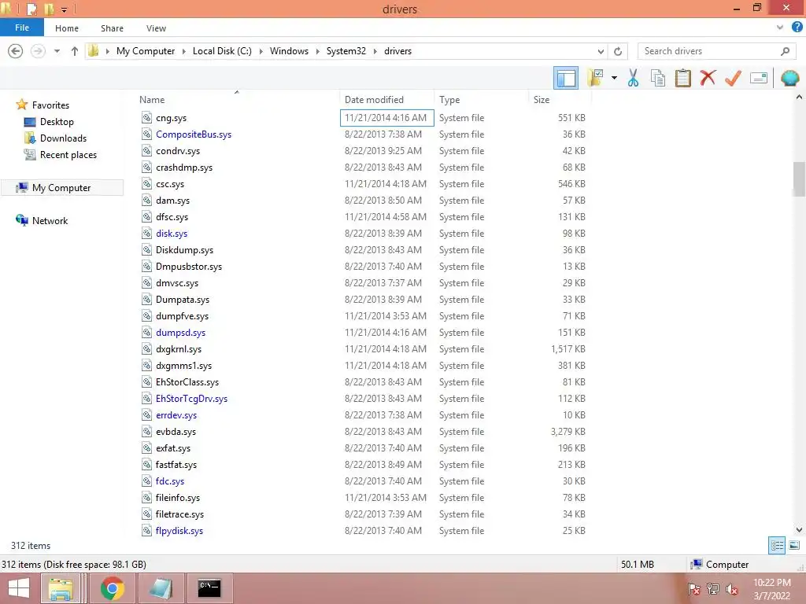Open Google Chrome from taskbar

[x=112, y=588]
